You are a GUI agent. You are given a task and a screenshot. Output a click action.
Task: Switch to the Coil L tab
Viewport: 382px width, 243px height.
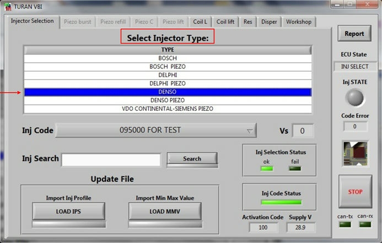(x=200, y=22)
